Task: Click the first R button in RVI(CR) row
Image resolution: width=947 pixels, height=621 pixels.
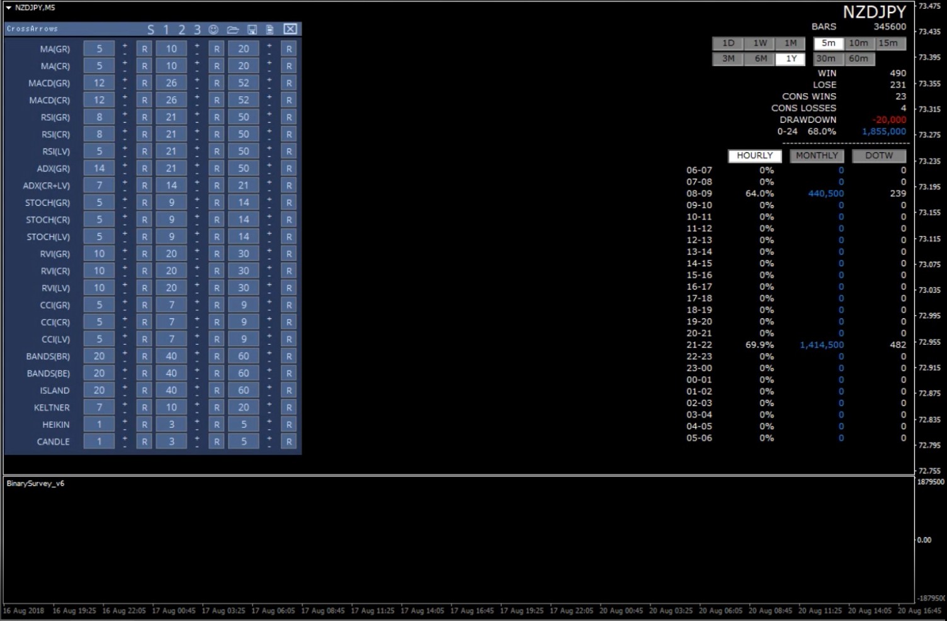Action: [x=145, y=271]
